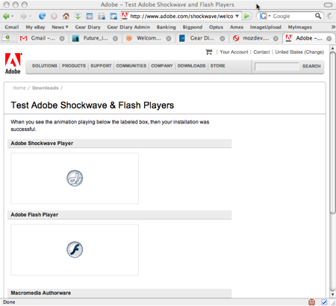
Task: Open the ImageUpload bookmark
Action: tap(266, 27)
